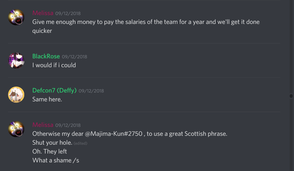
Task: Click the Melissa username above the salaries message
Action: [43, 13]
